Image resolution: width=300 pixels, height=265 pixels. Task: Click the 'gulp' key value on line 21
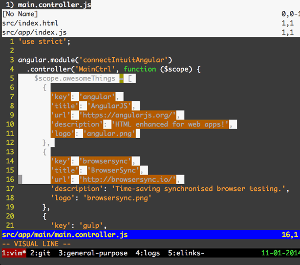pos(91,226)
